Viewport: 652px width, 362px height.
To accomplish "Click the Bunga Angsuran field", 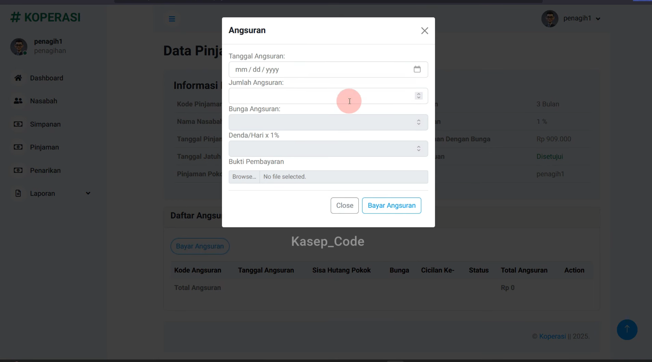I will pos(328,122).
